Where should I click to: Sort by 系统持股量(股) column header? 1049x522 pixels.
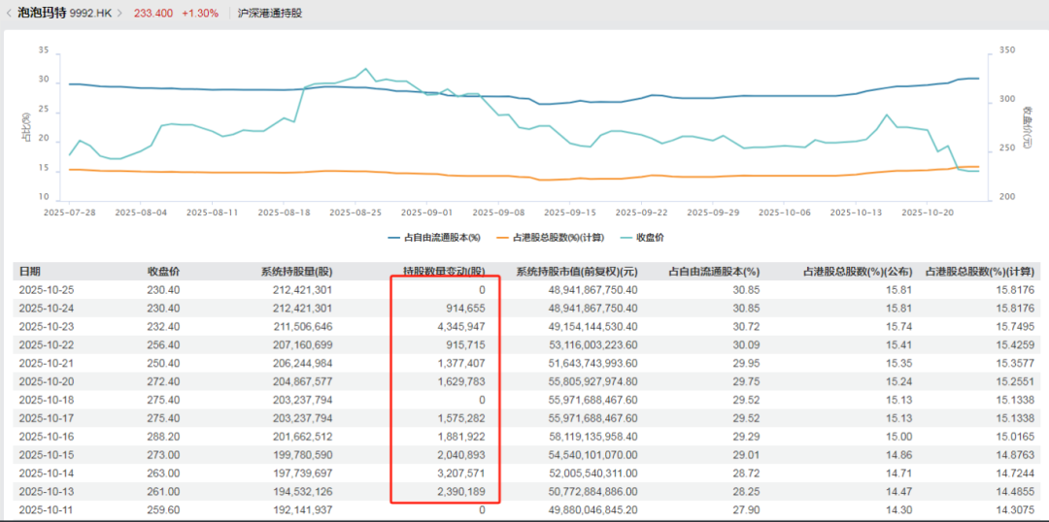click(x=296, y=272)
